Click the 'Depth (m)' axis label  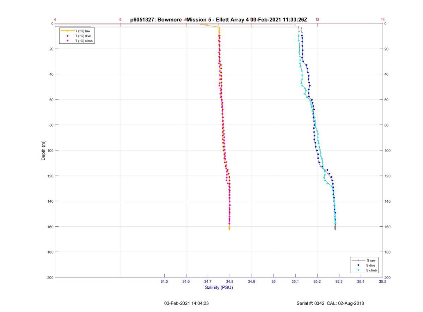(x=43, y=150)
